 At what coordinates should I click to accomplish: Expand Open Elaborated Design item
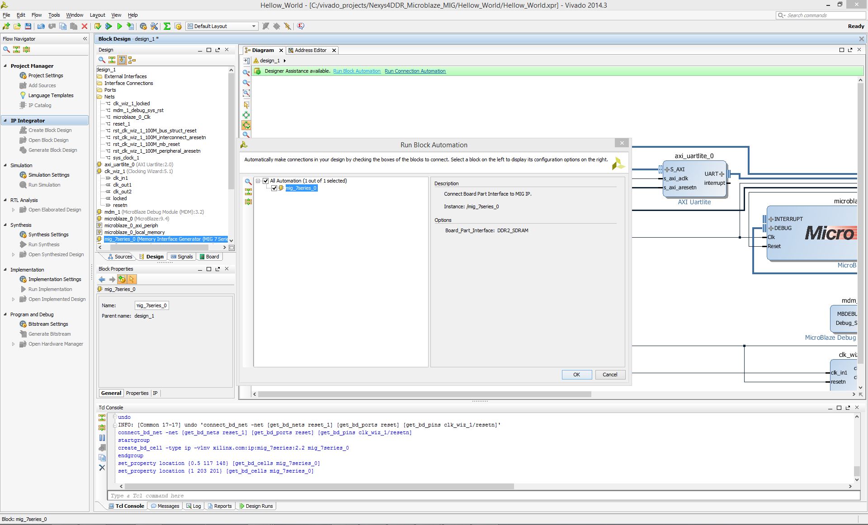[x=13, y=210]
